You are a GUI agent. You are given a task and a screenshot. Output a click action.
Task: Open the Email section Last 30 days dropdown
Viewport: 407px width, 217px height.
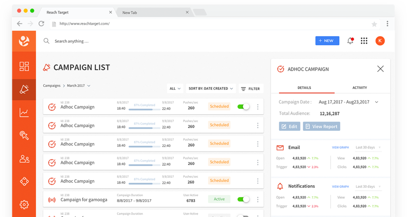[x=368, y=147]
